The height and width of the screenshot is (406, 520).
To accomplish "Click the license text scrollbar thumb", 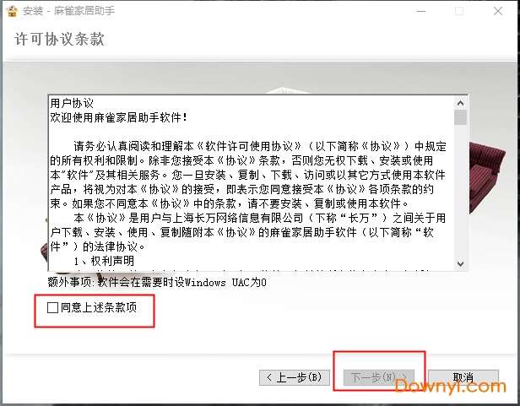I will tap(460, 118).
